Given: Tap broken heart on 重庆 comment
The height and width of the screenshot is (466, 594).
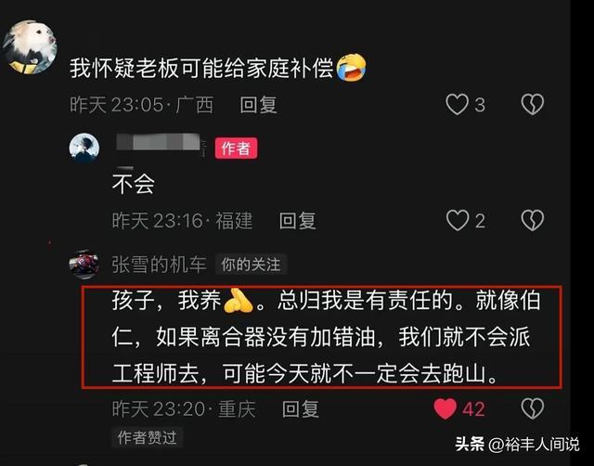Looking at the screenshot, I should [x=532, y=408].
